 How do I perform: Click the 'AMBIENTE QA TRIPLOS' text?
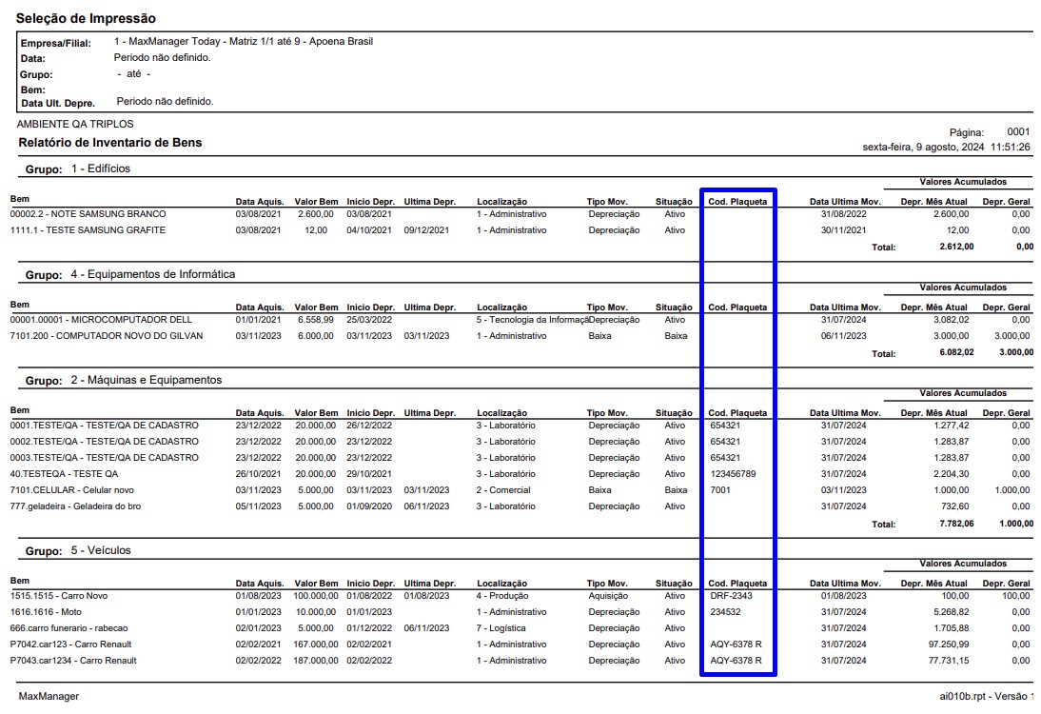point(75,124)
